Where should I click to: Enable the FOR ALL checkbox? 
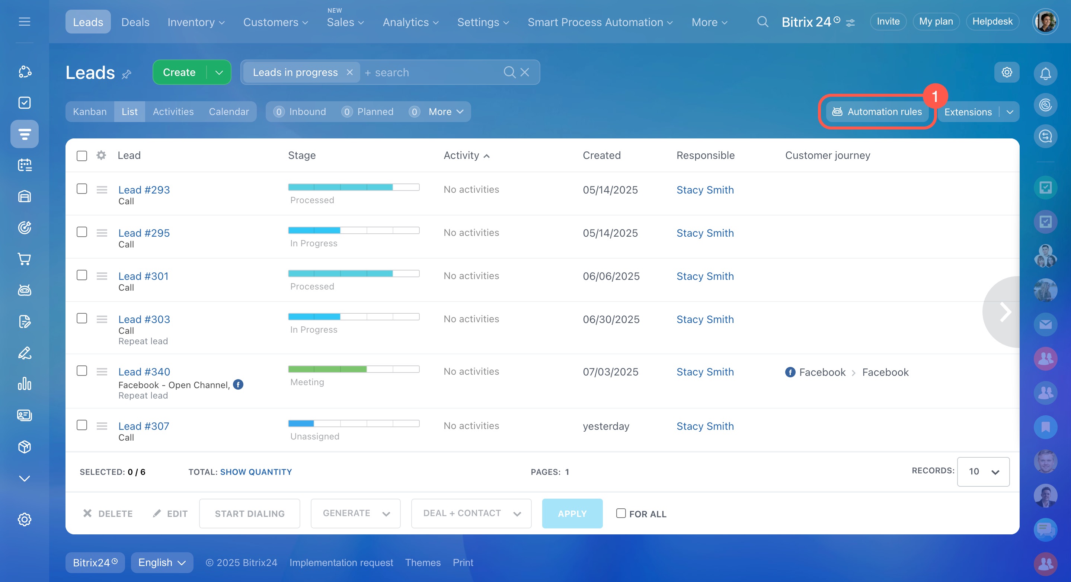tap(620, 513)
